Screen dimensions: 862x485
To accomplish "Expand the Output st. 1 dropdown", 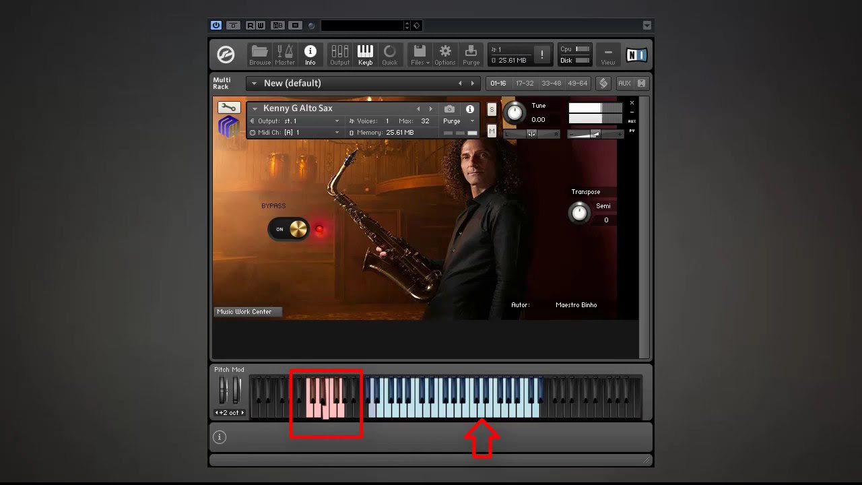I will 295,121.
